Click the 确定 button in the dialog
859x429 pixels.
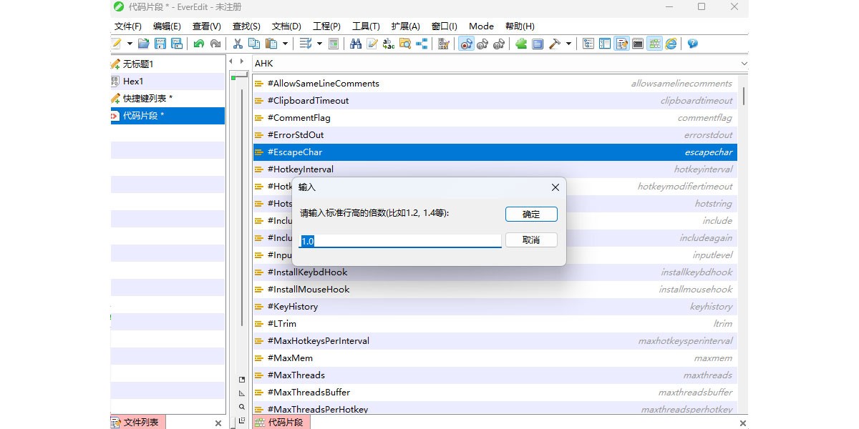point(531,214)
